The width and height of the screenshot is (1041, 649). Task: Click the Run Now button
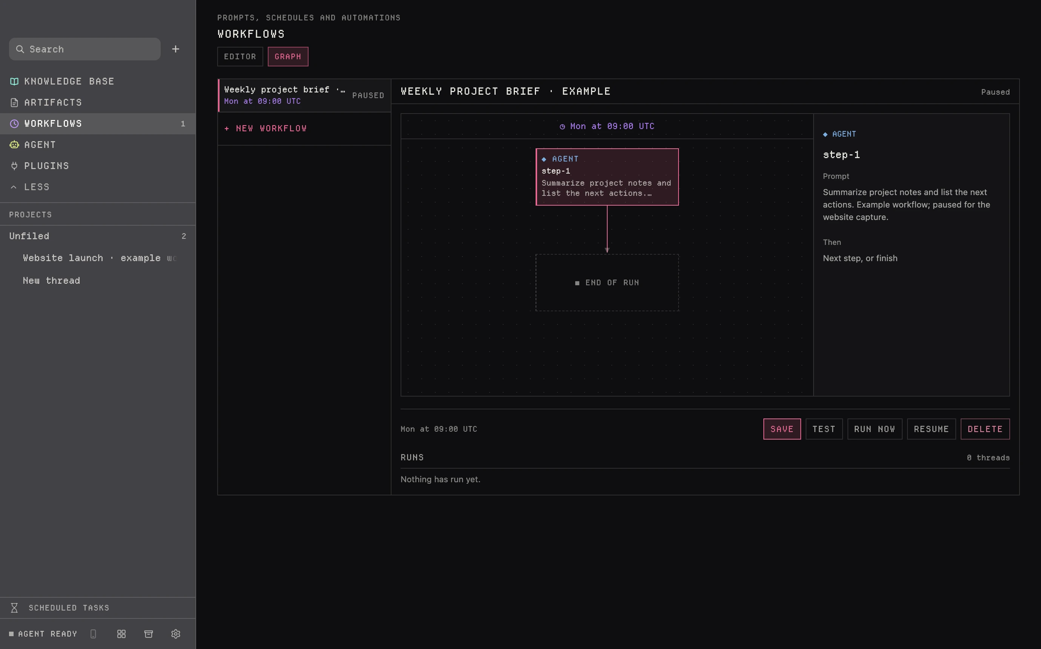pos(875,429)
